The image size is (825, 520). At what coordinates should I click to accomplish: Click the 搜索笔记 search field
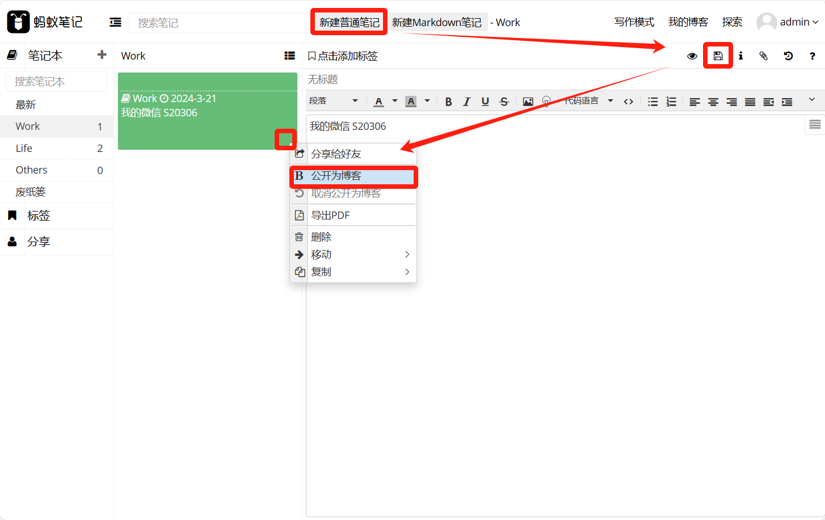(216, 23)
